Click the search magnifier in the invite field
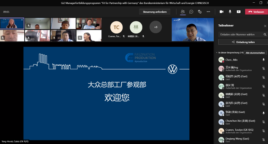268x144 pixels. click(265, 35)
